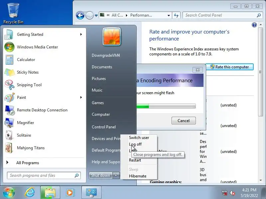266x199 pixels.
Task: Click the scrollbar down arrow in Control Panel
Action: tap(261, 180)
